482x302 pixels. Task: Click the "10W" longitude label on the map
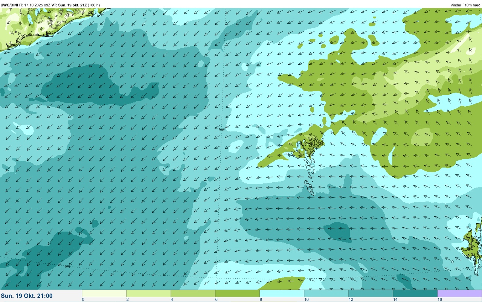[x=221, y=130]
